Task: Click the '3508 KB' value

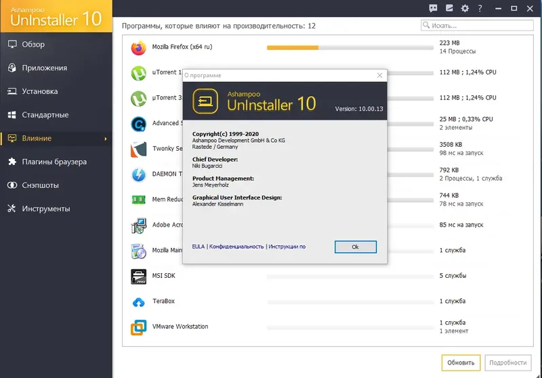Action: [451, 145]
